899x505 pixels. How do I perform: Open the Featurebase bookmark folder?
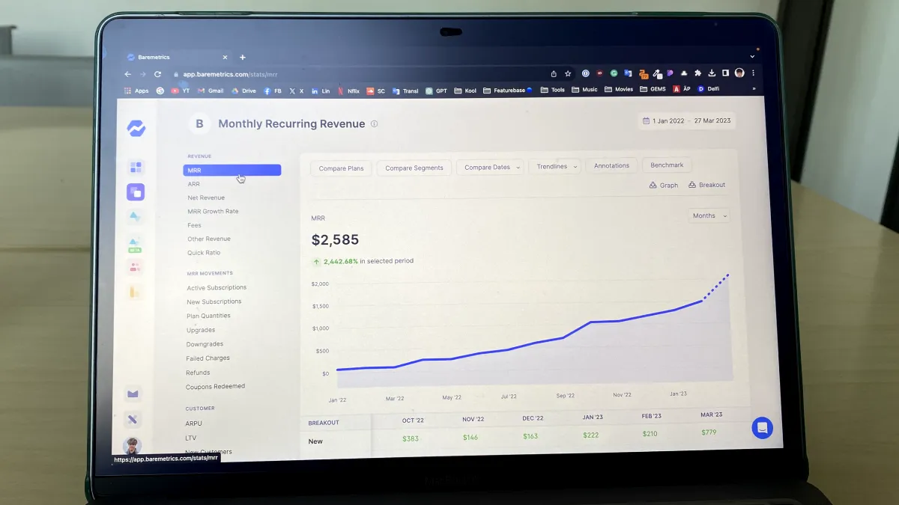pos(508,90)
